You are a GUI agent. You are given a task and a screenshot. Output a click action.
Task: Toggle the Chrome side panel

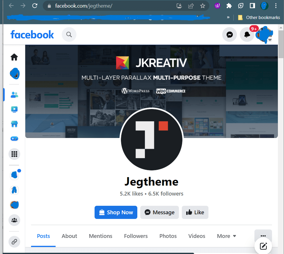252,6
